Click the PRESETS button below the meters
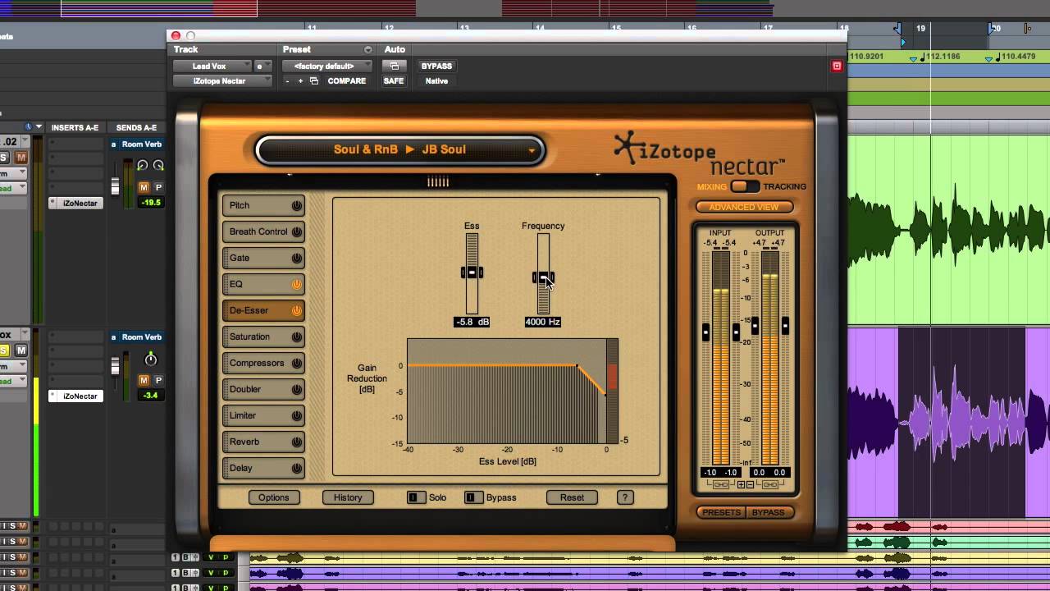This screenshot has height=591, width=1050. coord(722,512)
